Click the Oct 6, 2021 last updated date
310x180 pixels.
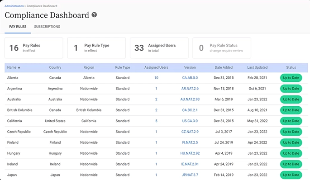click(257, 89)
